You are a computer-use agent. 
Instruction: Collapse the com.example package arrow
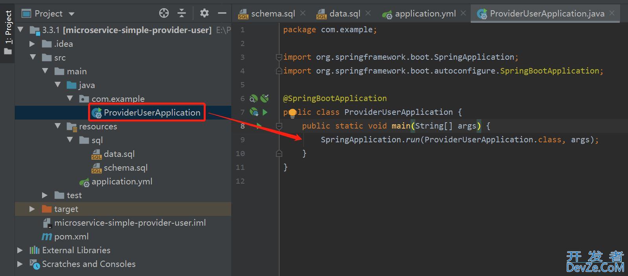70,98
